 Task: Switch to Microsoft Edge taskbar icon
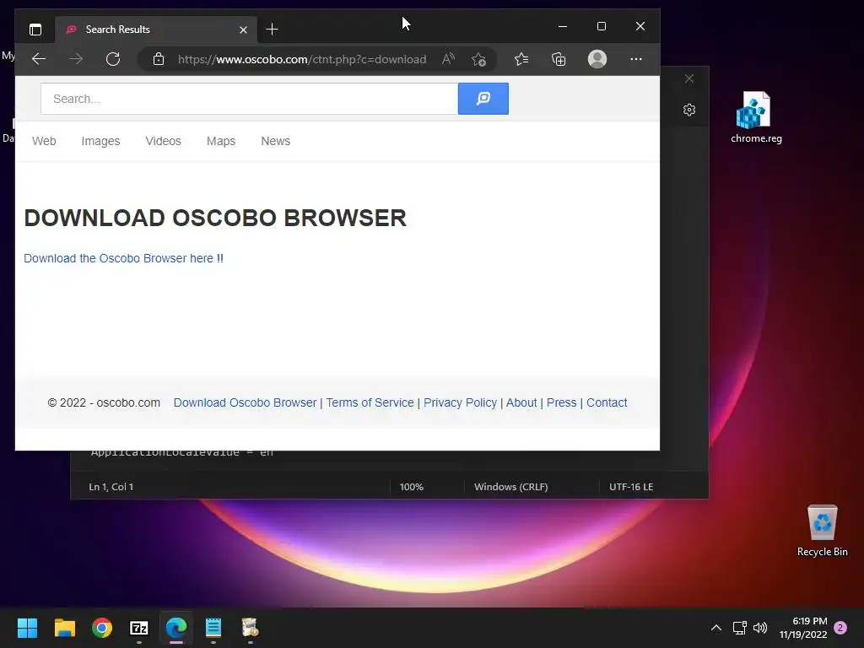[176, 628]
